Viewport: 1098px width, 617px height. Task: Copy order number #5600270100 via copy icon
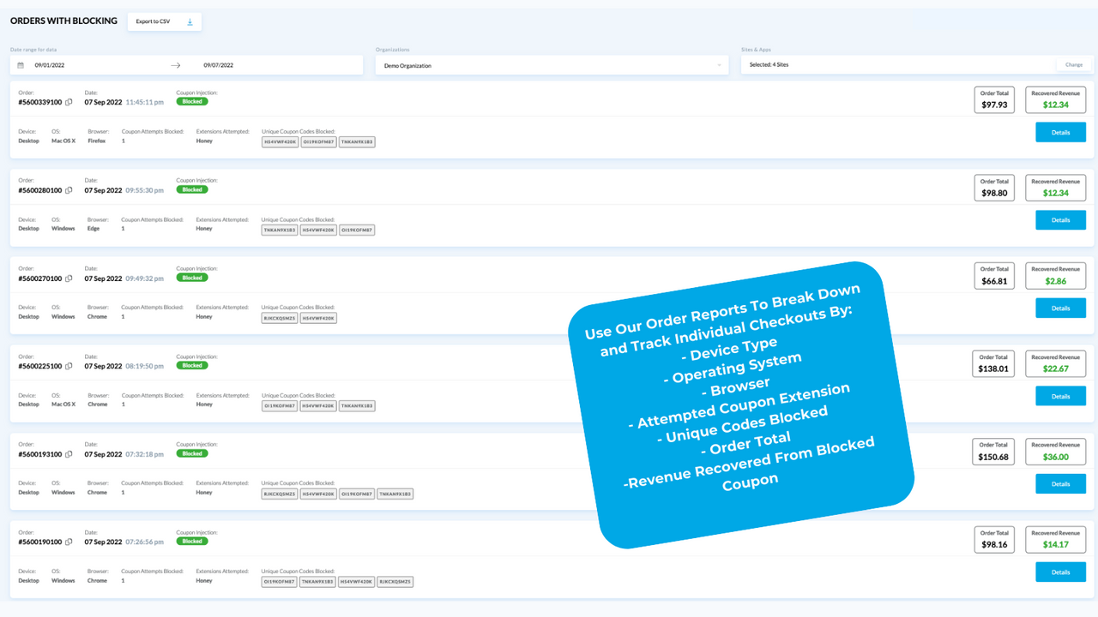point(69,279)
